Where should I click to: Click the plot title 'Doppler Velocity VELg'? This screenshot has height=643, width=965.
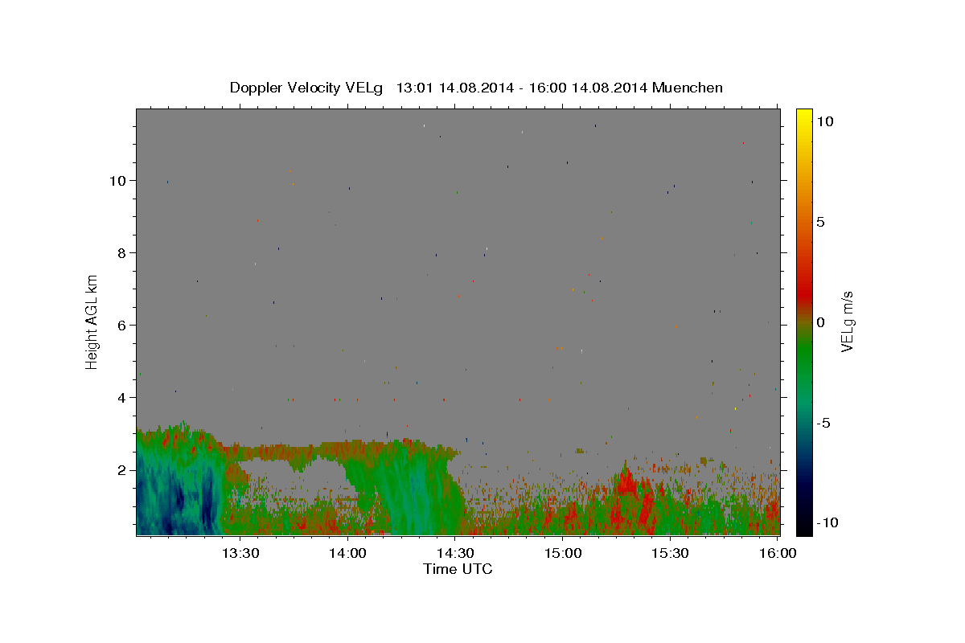(x=308, y=88)
